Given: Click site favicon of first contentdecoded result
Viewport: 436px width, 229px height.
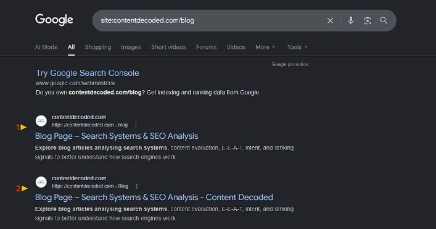Looking at the screenshot, I should pos(41,121).
